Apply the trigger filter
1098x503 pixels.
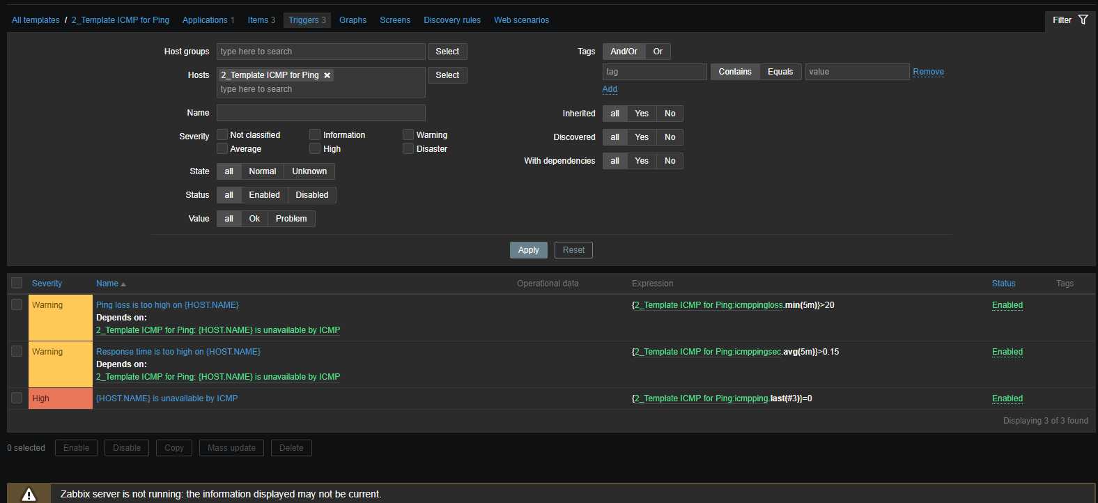point(529,250)
